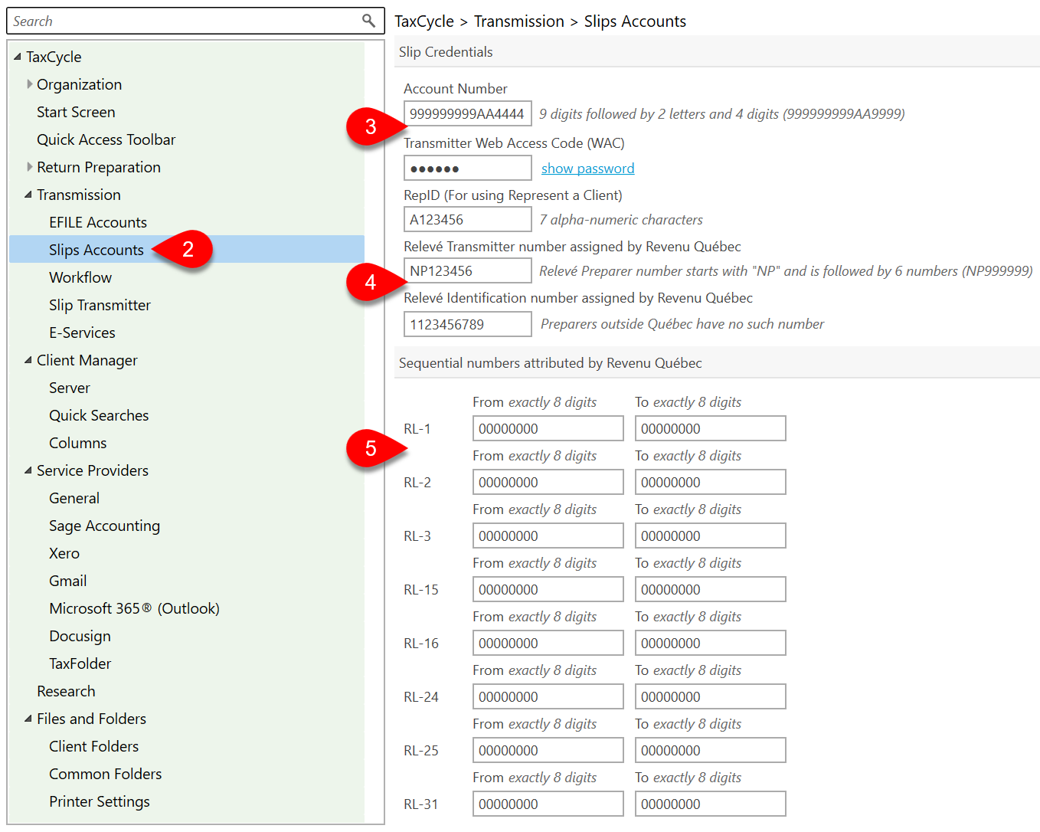Click the RL-2 From field
Viewport: 1040px width, 832px height.
pos(548,482)
